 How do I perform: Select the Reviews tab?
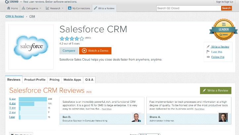pos(14,80)
